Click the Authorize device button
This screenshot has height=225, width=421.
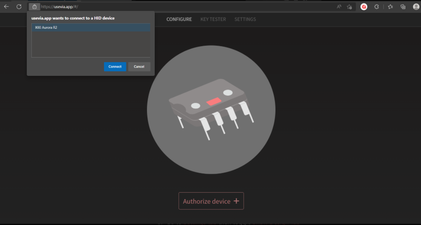211,201
